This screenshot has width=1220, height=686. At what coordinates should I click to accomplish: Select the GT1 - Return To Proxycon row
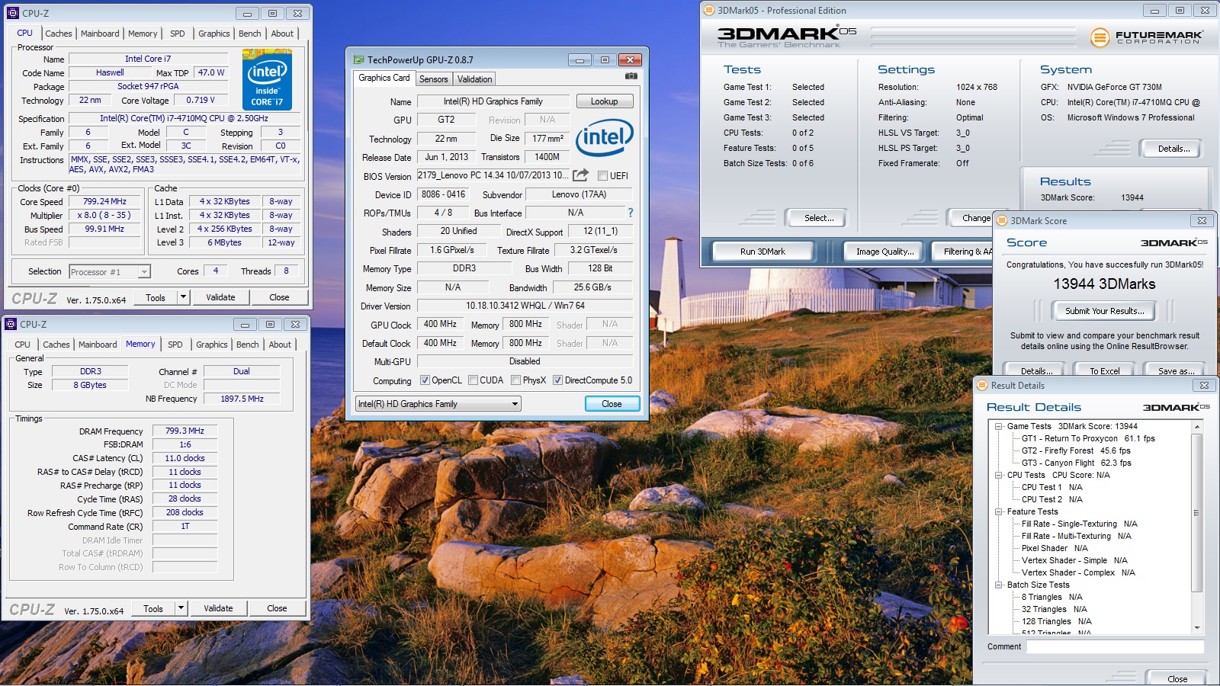coord(1088,439)
